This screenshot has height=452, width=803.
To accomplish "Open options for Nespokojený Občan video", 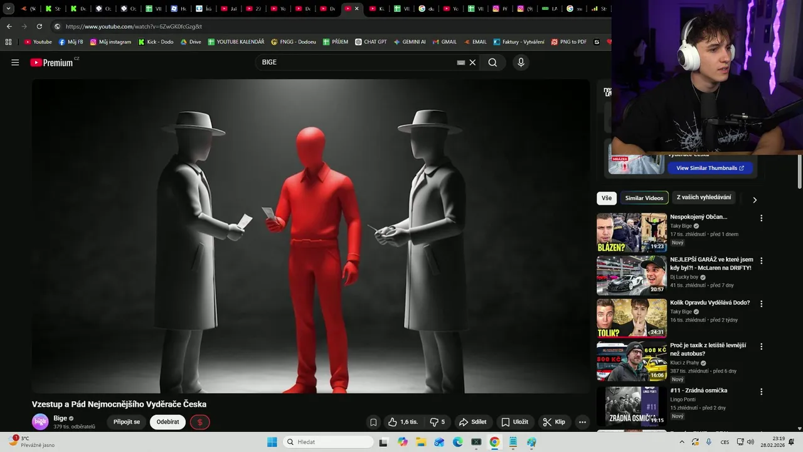I will tap(762, 218).
